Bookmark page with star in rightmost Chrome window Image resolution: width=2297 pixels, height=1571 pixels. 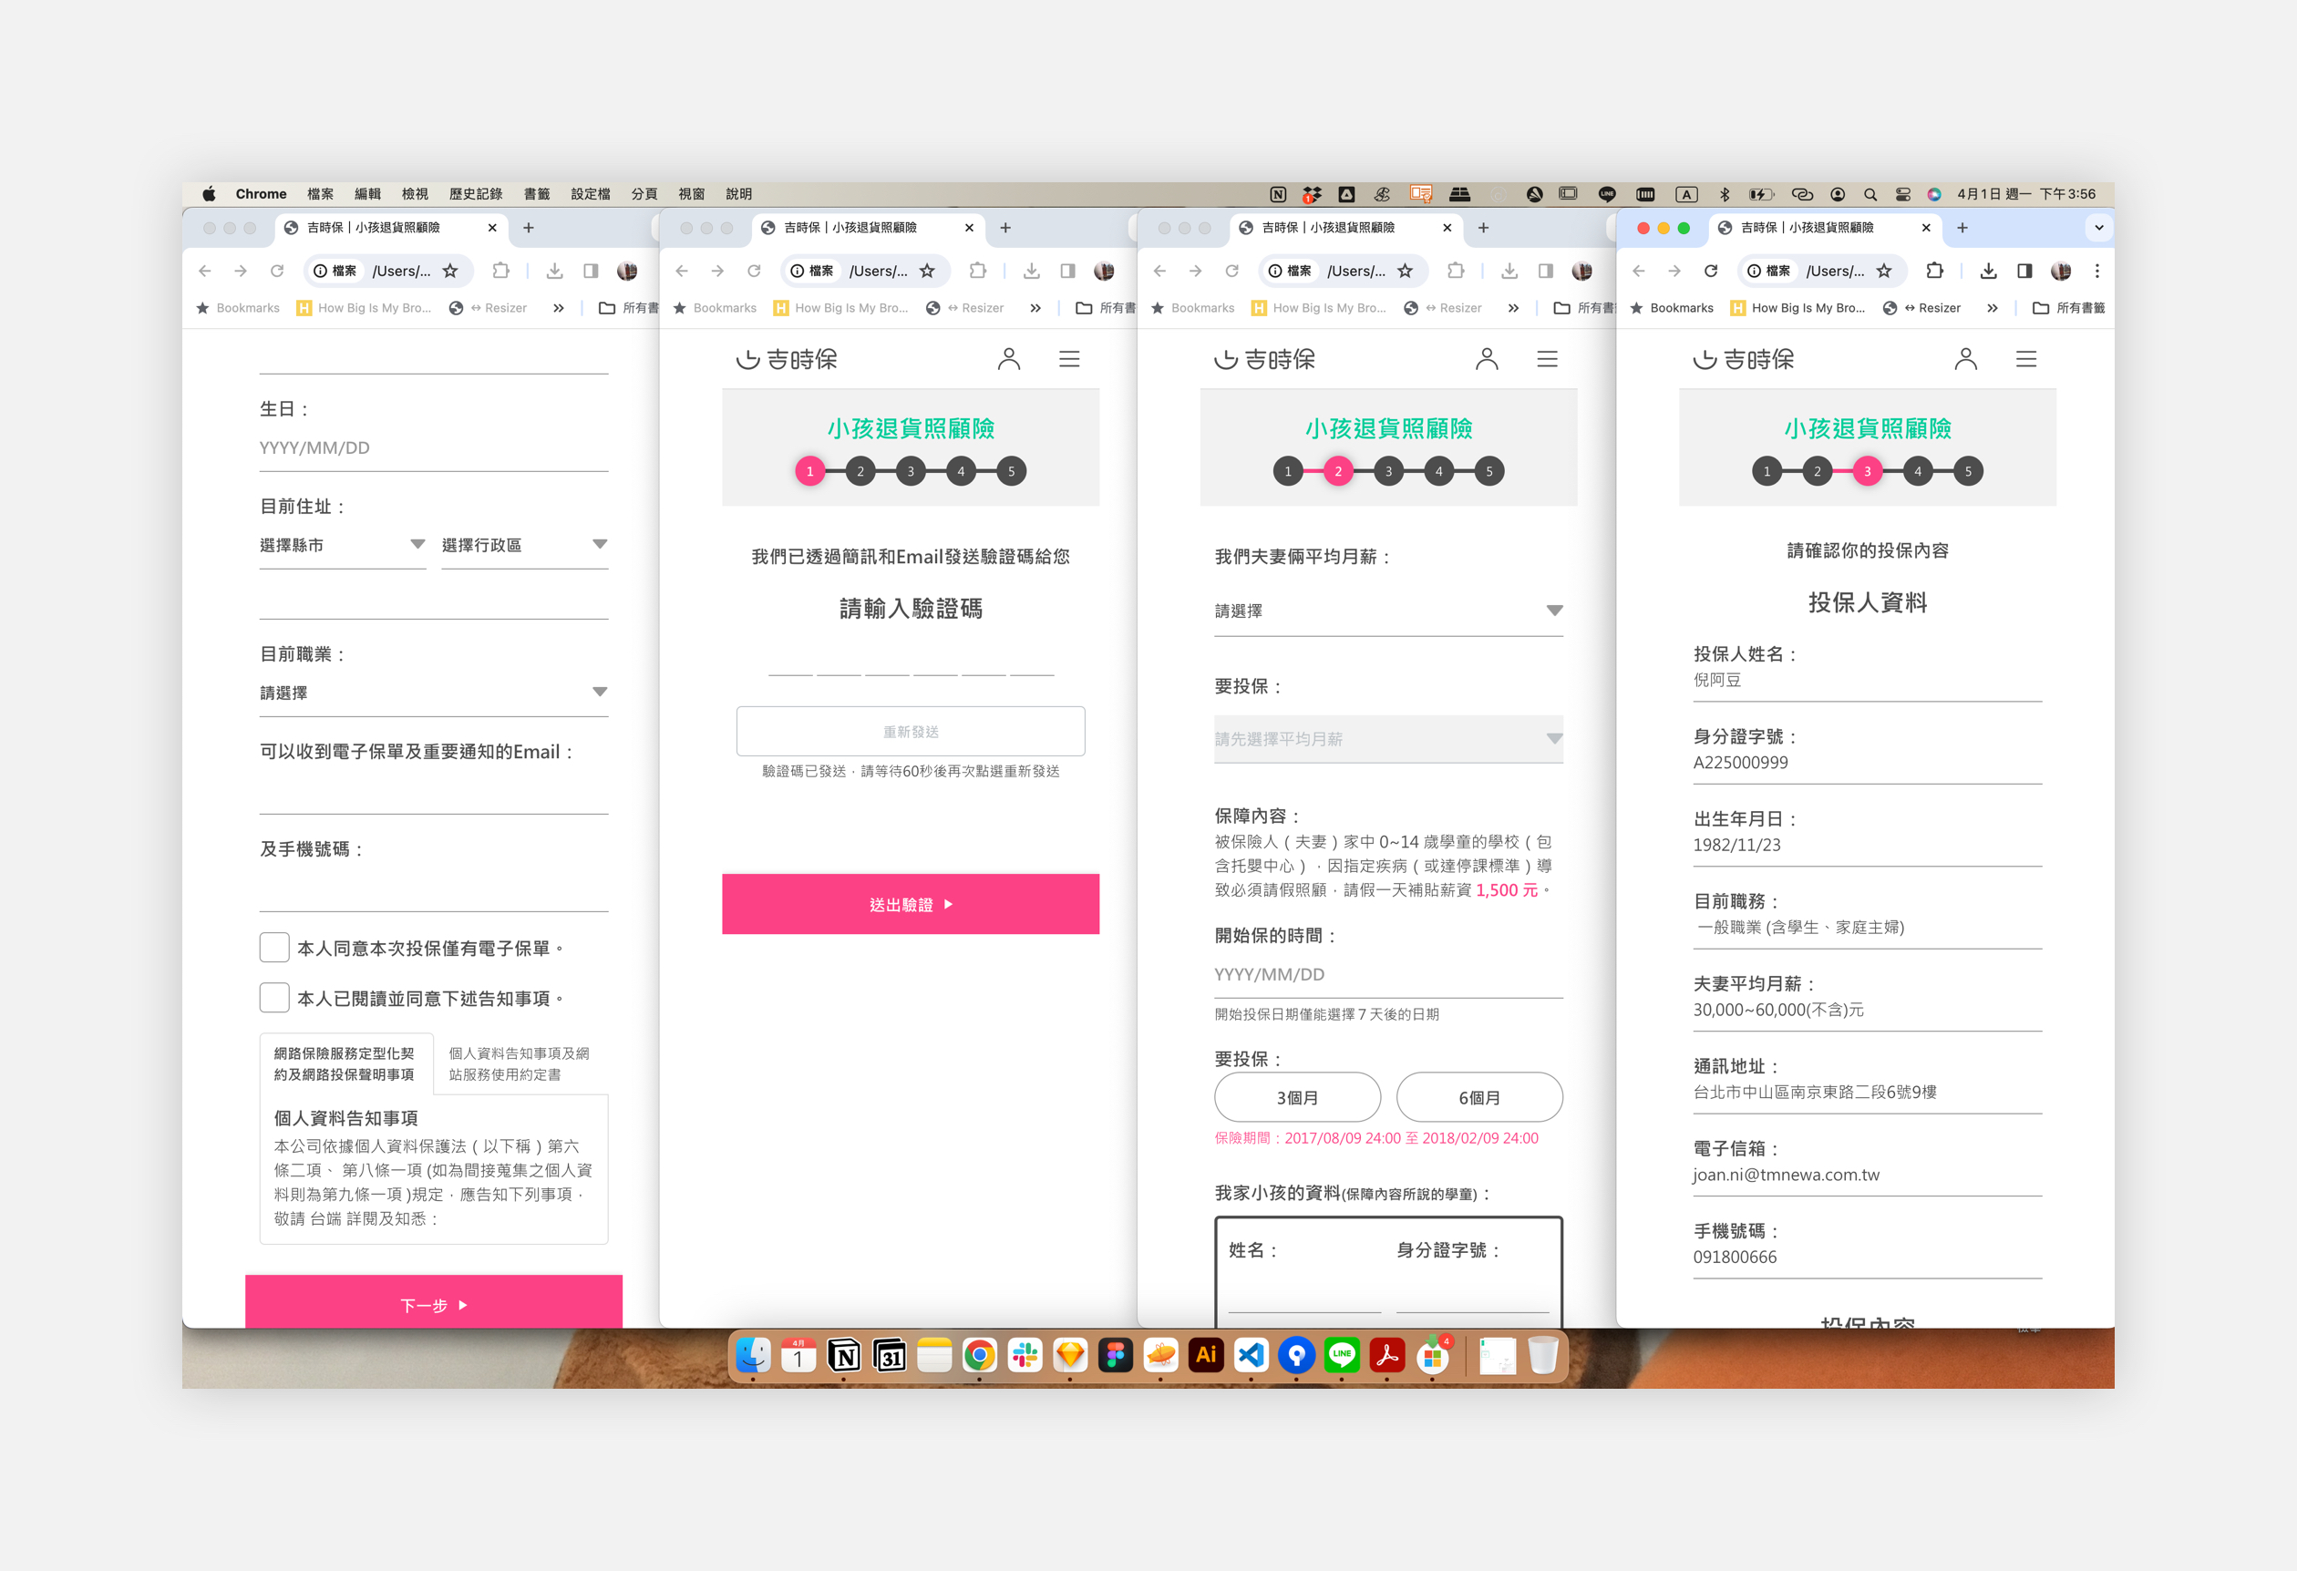pos(1884,271)
